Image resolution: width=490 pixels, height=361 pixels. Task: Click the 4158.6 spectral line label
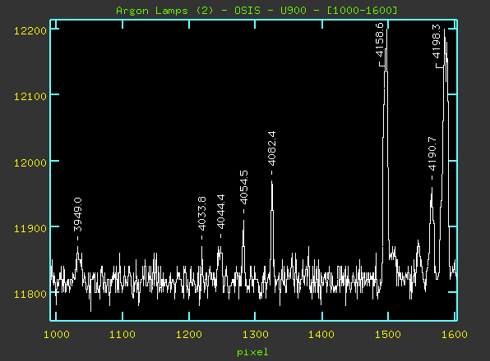click(379, 39)
